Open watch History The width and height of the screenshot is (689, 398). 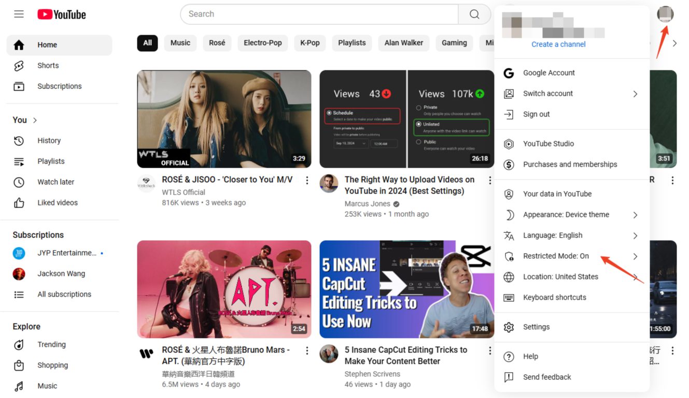(x=59, y=141)
